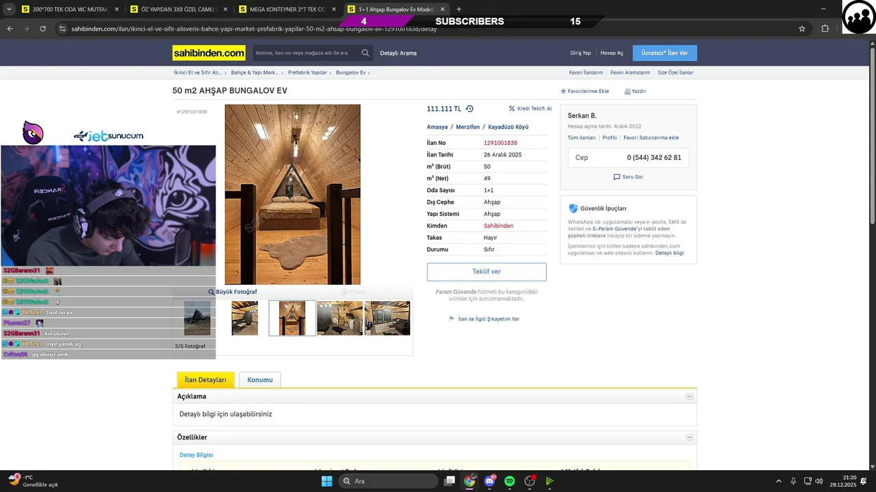This screenshot has height=492, width=876.
Task: Click Hesap Aç link
Action: coord(612,53)
